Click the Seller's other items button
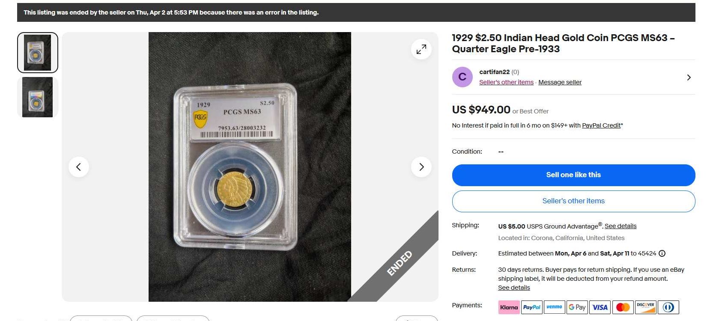Image resolution: width=716 pixels, height=321 pixels. click(x=573, y=201)
